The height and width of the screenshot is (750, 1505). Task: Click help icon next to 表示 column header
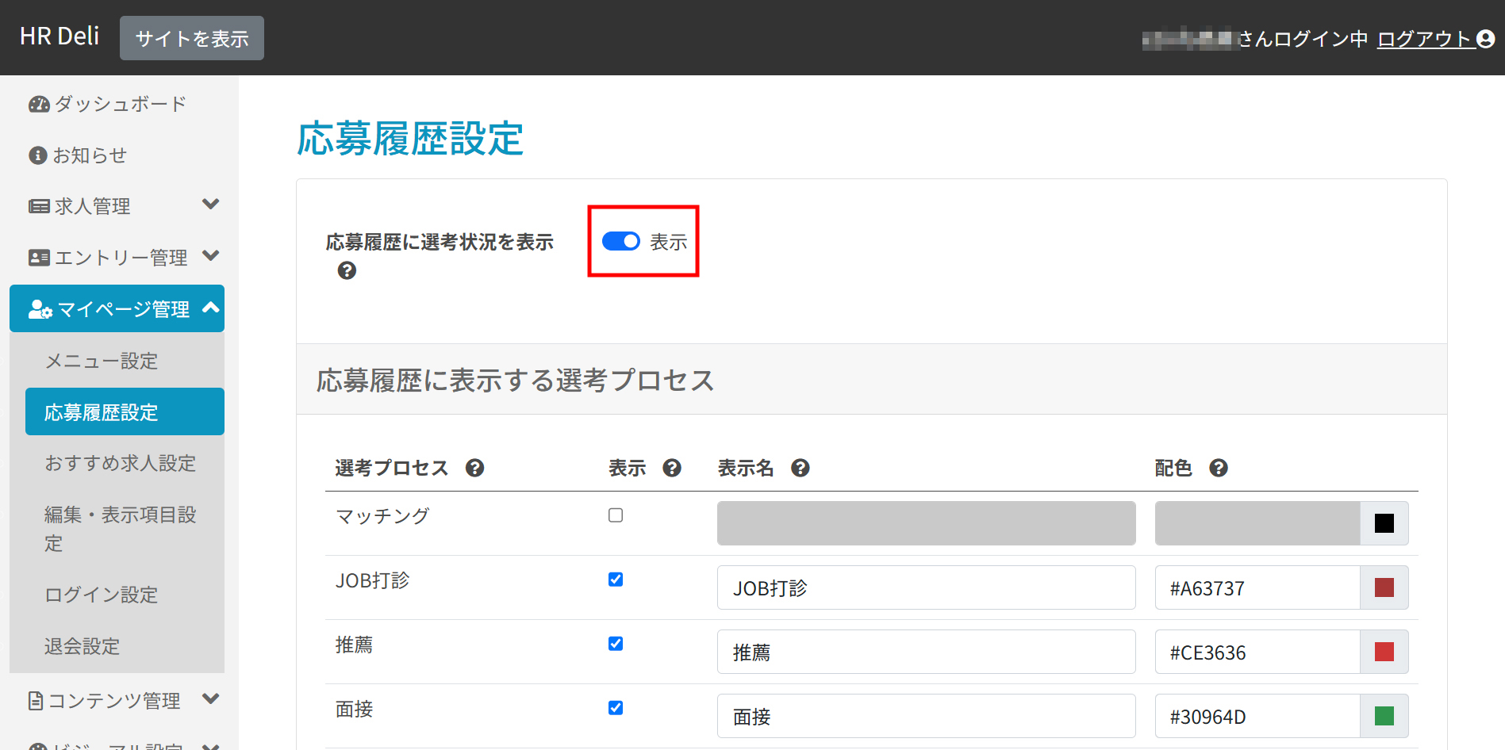(x=672, y=469)
